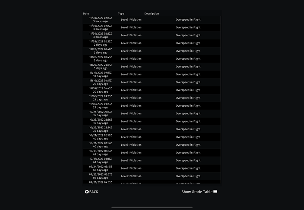The image size is (304, 210).
Task: Select the 10/17/2022 08:13Z violation row
Action: point(152,161)
